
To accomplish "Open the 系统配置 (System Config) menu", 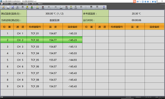I will pyautogui.click(x=26, y=4).
